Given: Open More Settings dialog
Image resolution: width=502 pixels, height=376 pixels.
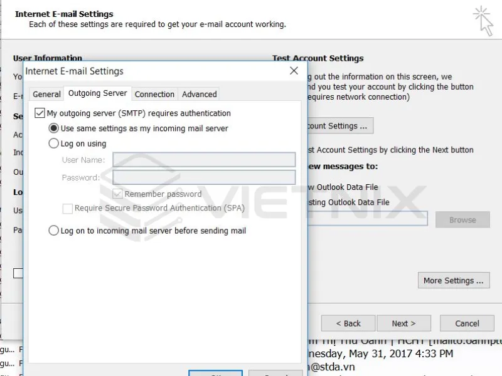Looking at the screenshot, I should coord(454,280).
